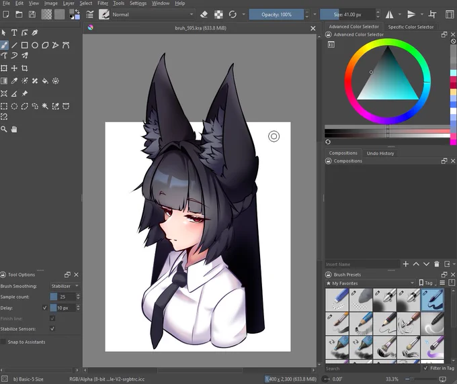Screen dimensions: 457x384
Task: Click the composition Insert Name field
Action: [362, 264]
